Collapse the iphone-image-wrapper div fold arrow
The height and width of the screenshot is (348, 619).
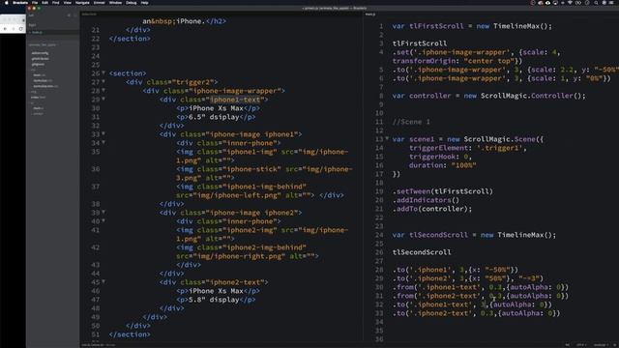point(103,90)
